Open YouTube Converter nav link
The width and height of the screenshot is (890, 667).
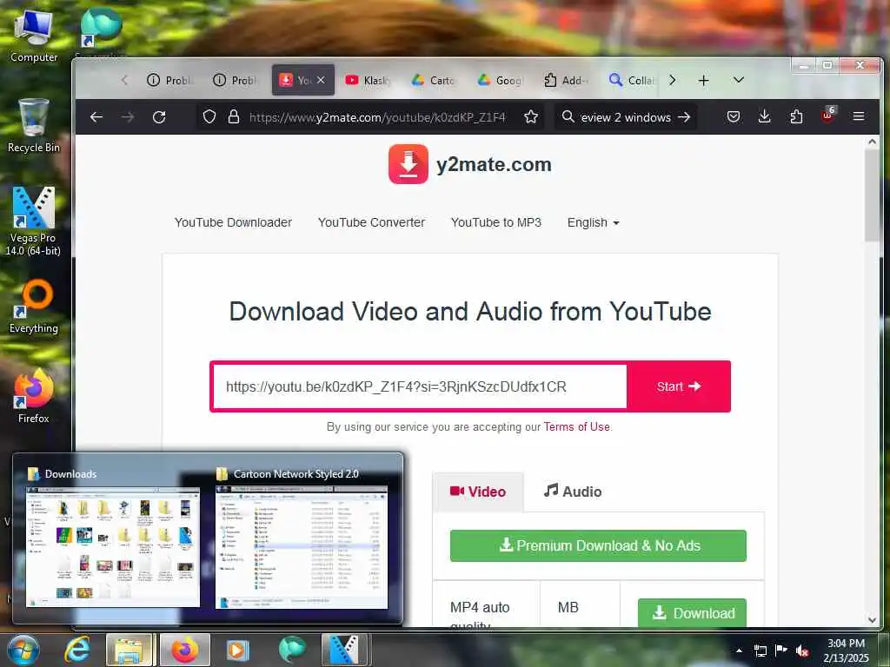coord(371,222)
